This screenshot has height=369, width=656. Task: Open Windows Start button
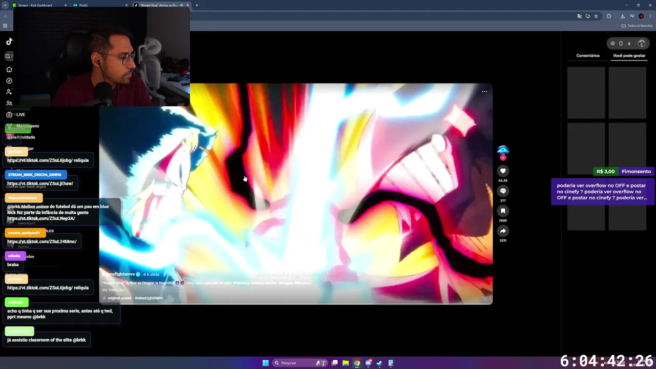coord(265,363)
